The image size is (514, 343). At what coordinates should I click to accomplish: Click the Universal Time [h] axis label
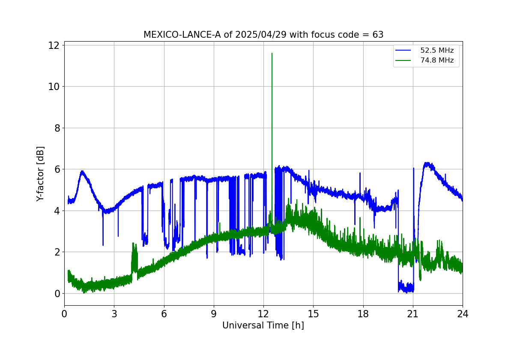[x=263, y=325]
